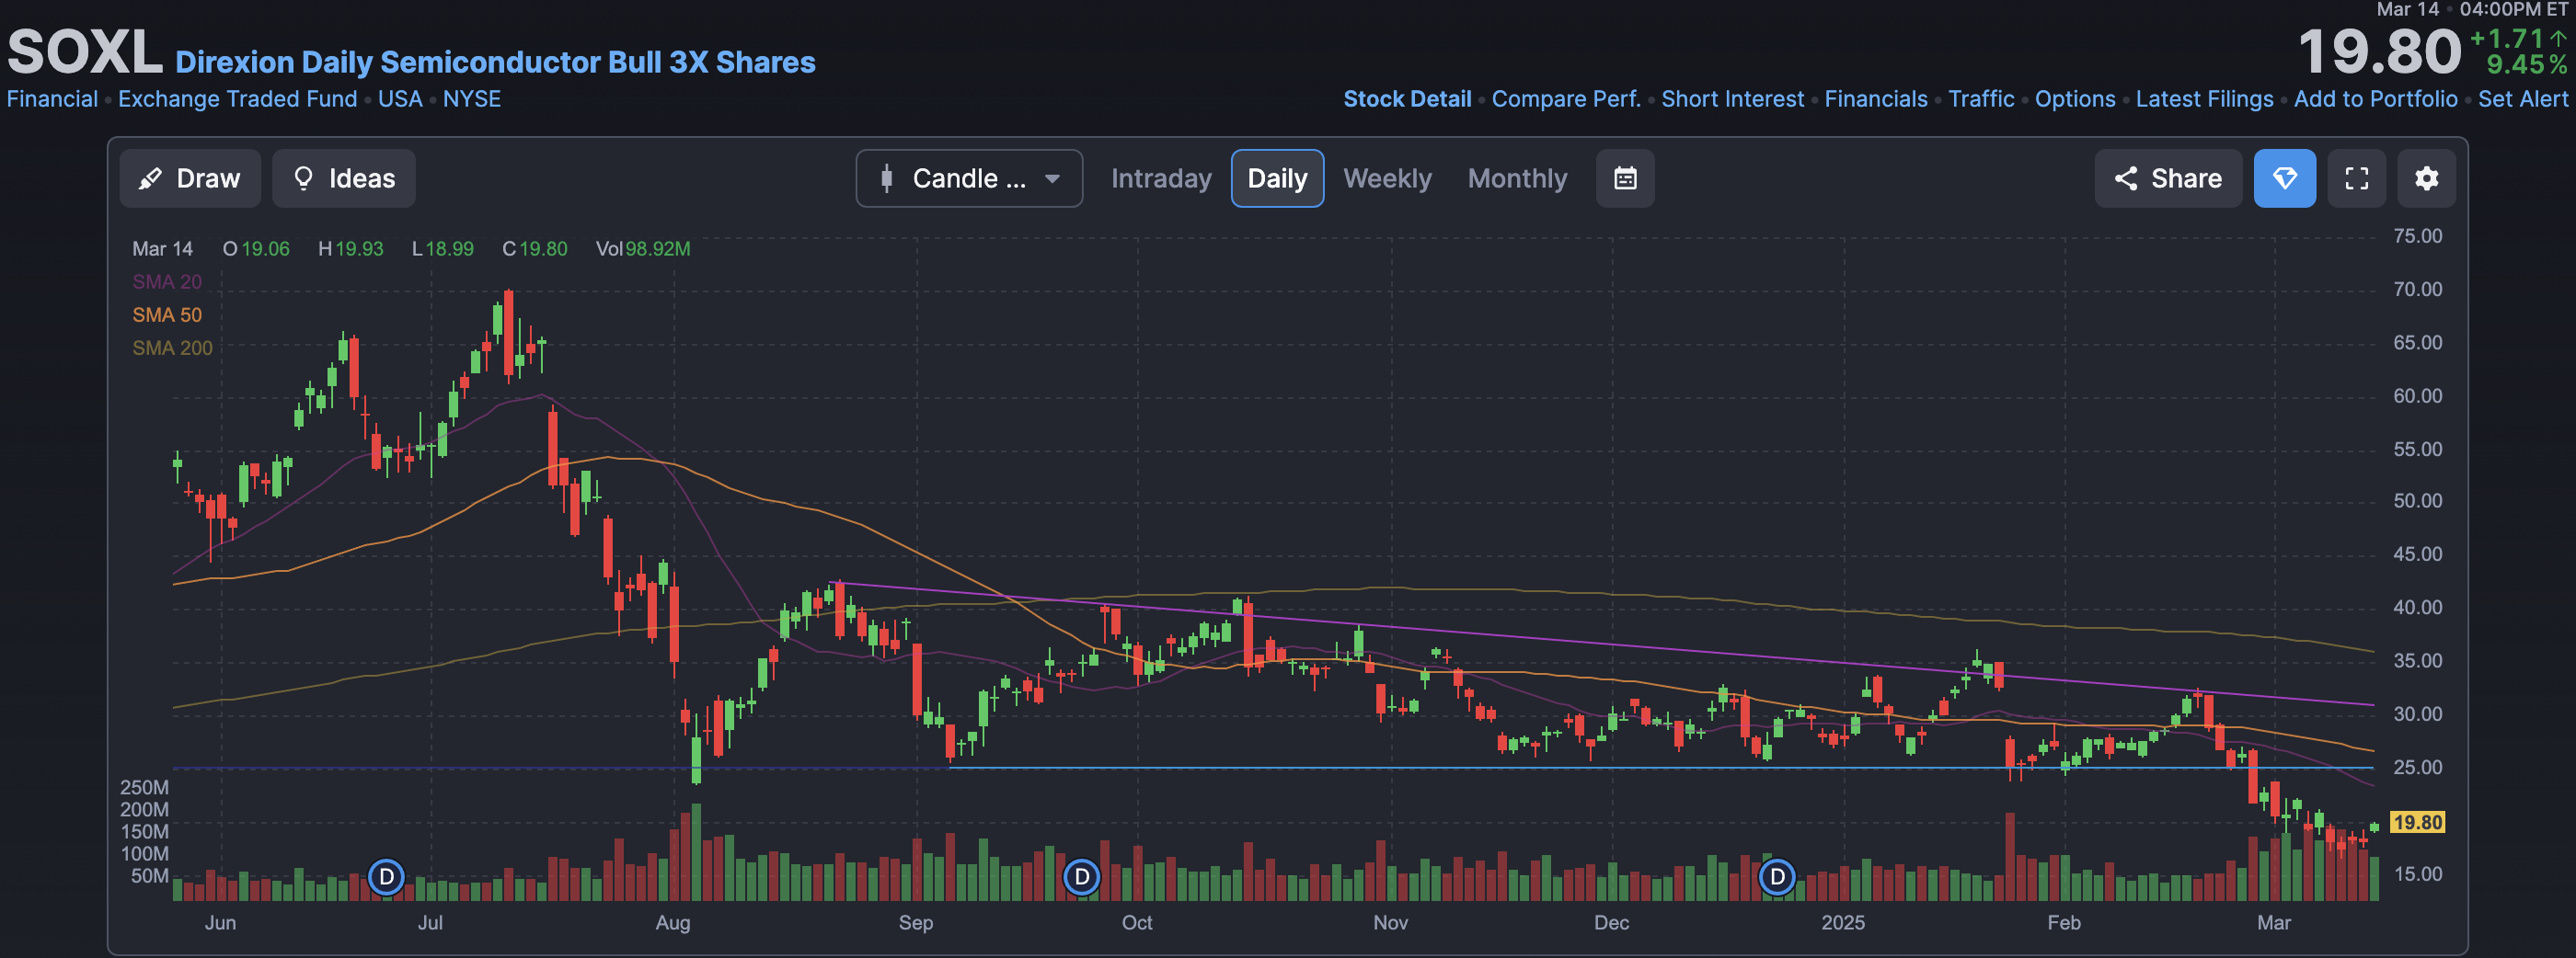Click the NYSE exchange link

[x=472, y=99]
